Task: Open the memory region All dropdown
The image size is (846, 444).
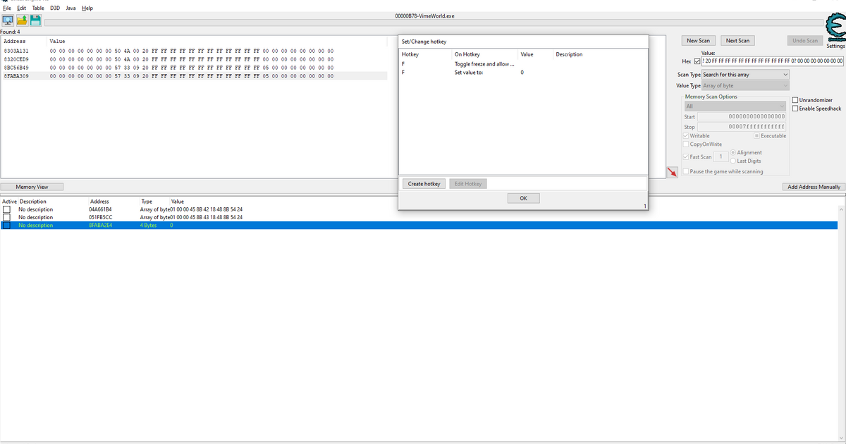Action: coord(735,106)
